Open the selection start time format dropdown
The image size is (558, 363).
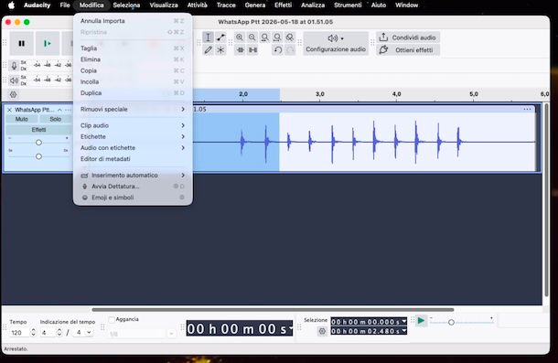tap(404, 322)
